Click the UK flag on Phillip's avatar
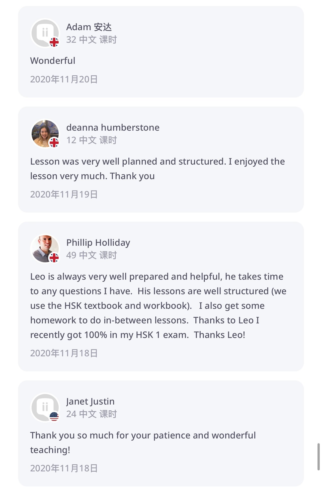This screenshot has height=493, width=322. pos(54,258)
